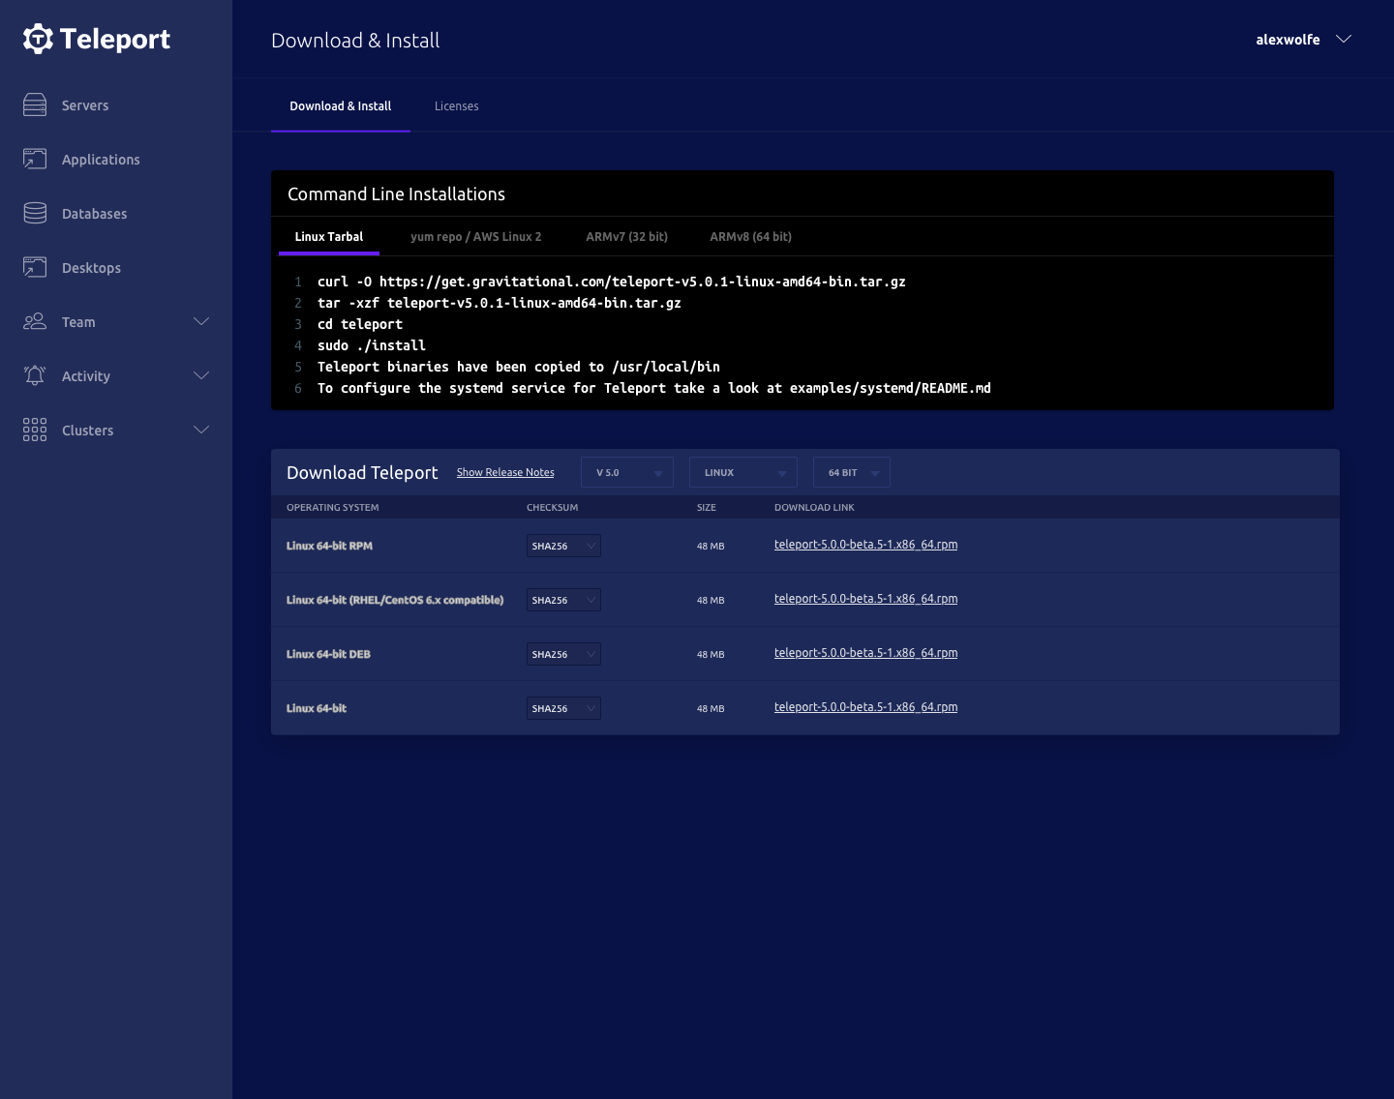The height and width of the screenshot is (1099, 1394).
Task: Open the alexwolfe user menu
Action: point(1302,40)
